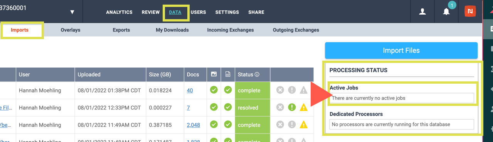493x142 pixels.
Task: Open the 7 docs link
Action: [188, 108]
